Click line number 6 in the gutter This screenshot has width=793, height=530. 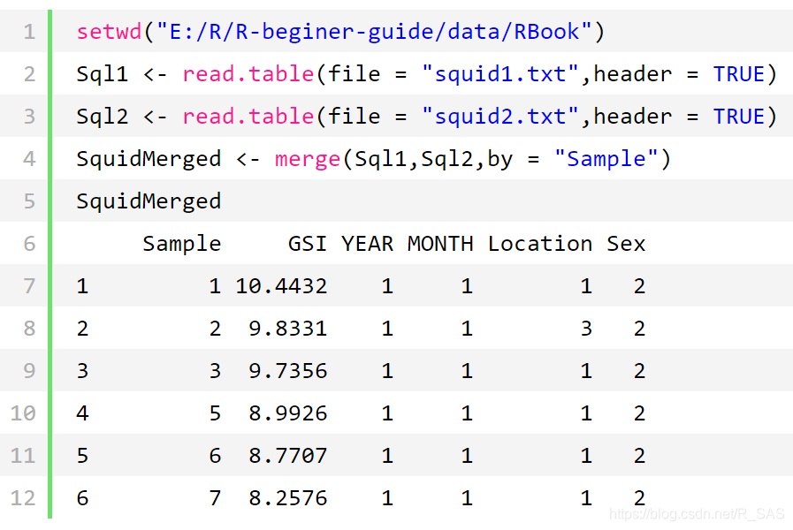click(x=29, y=244)
